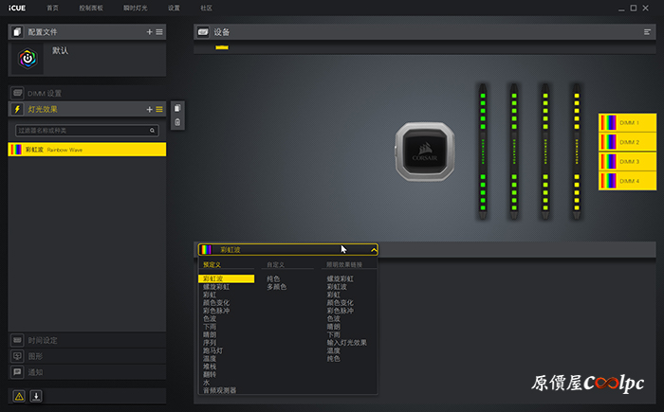The height and width of the screenshot is (412, 664).
Task: Open the 瞬时灯光 menu
Action: (135, 8)
